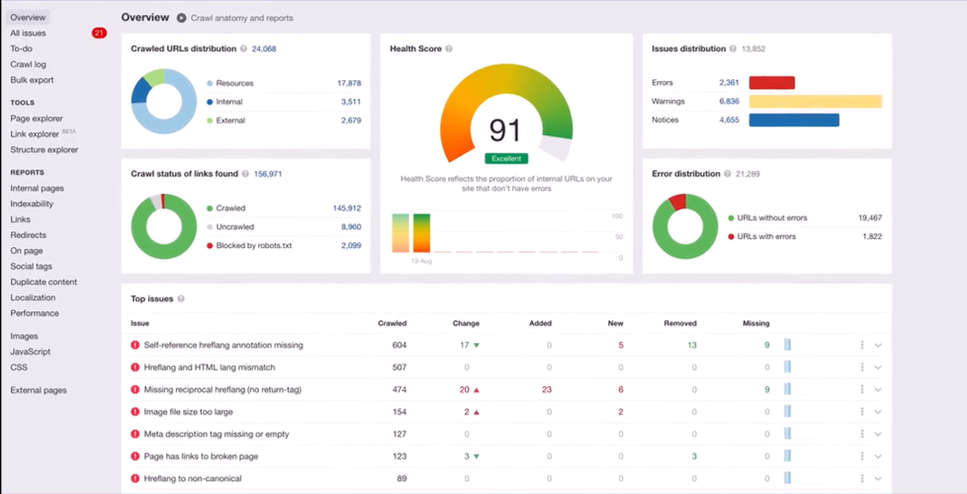967x494 pixels.
Task: Open the Indexability report
Action: 32,204
